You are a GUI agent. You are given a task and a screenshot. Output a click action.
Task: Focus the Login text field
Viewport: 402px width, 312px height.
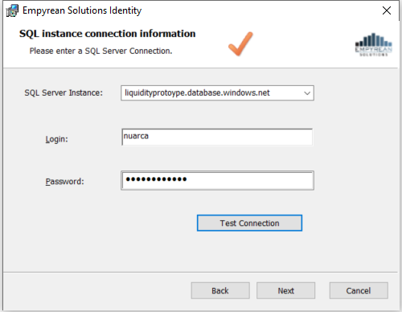tap(217, 137)
